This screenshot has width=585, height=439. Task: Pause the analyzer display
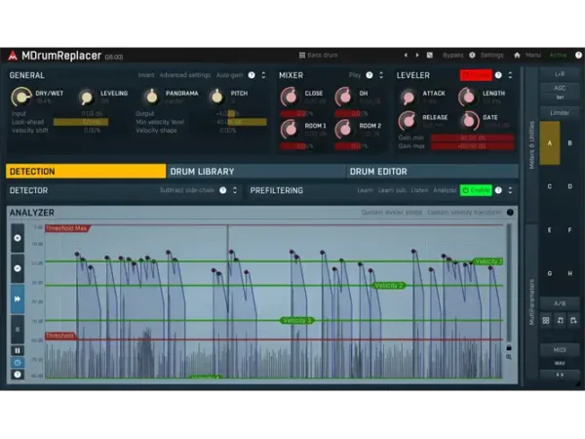point(18,350)
